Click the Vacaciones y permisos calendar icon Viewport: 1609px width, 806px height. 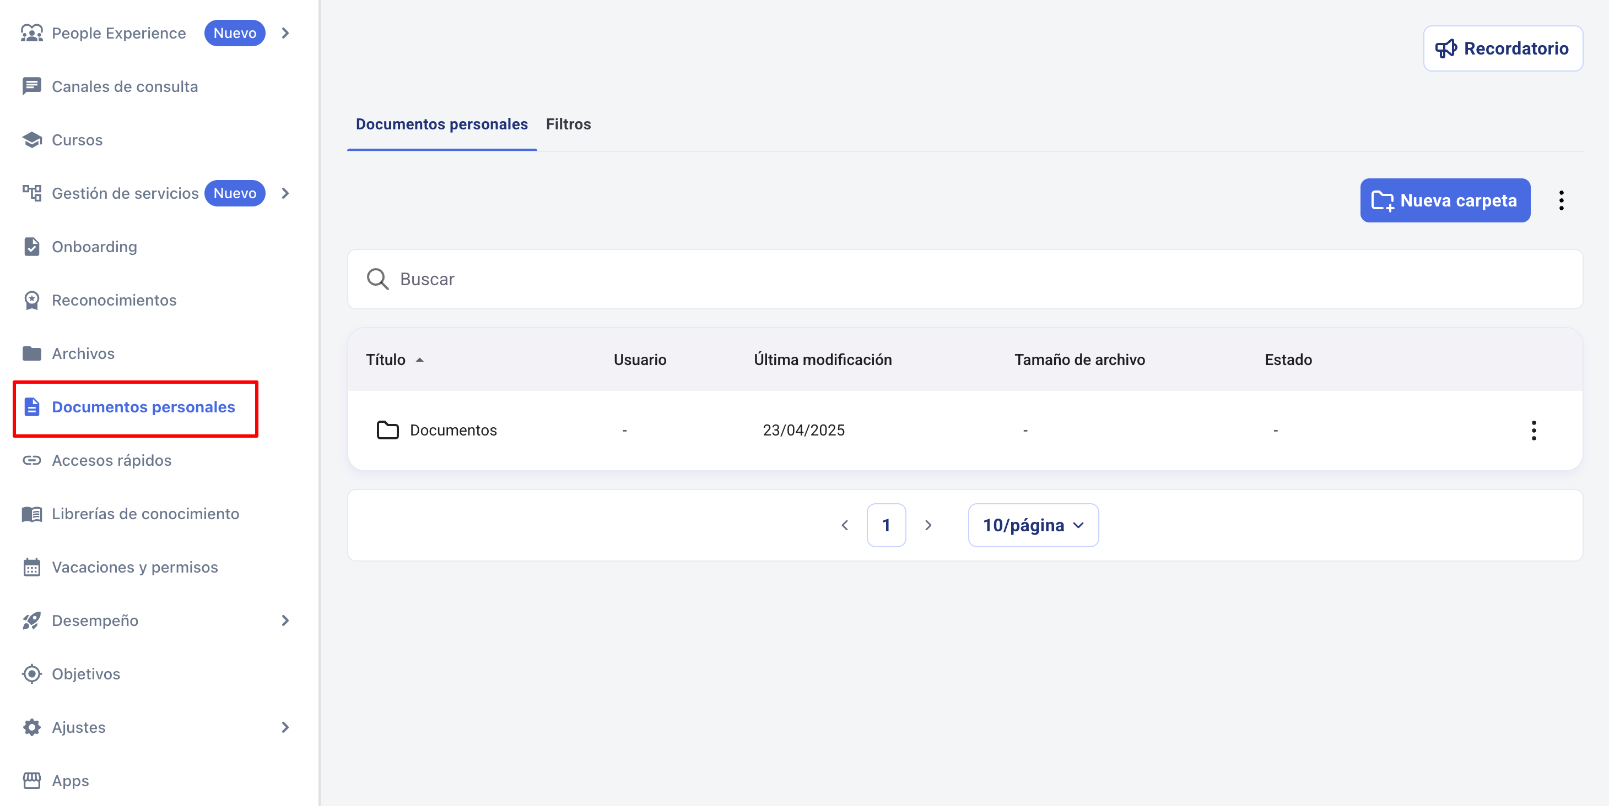[x=32, y=567]
